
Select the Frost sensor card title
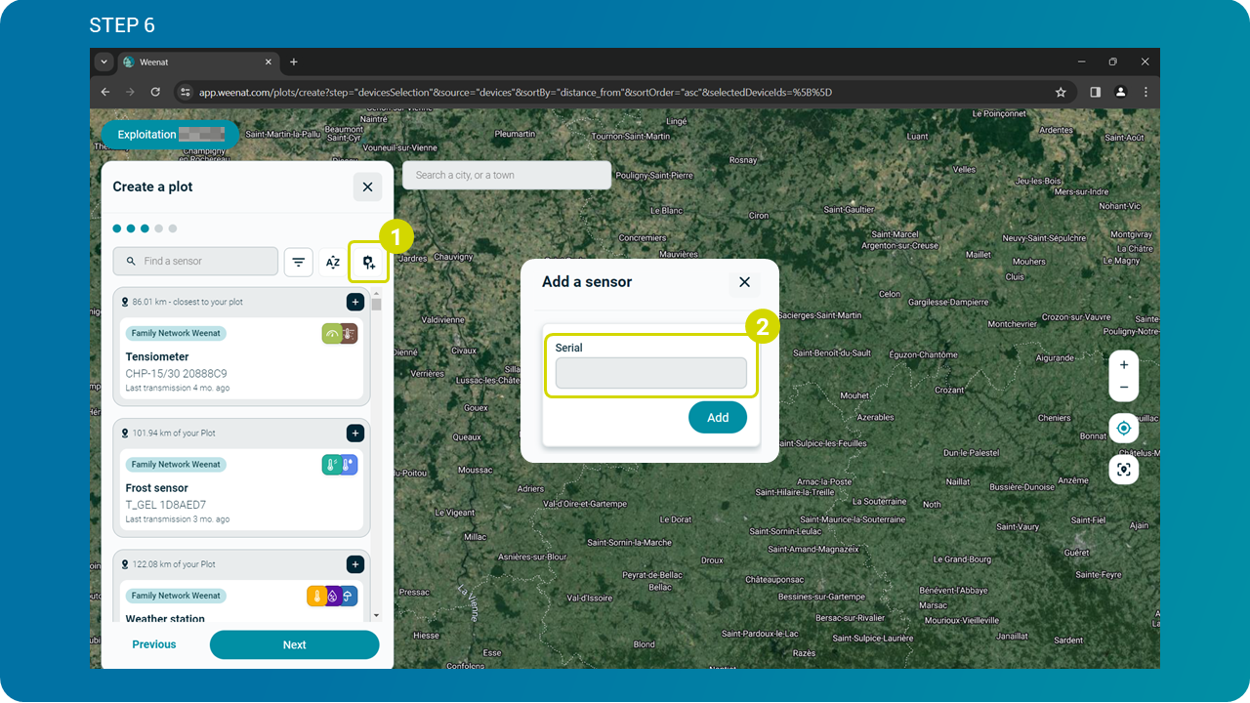click(x=157, y=488)
